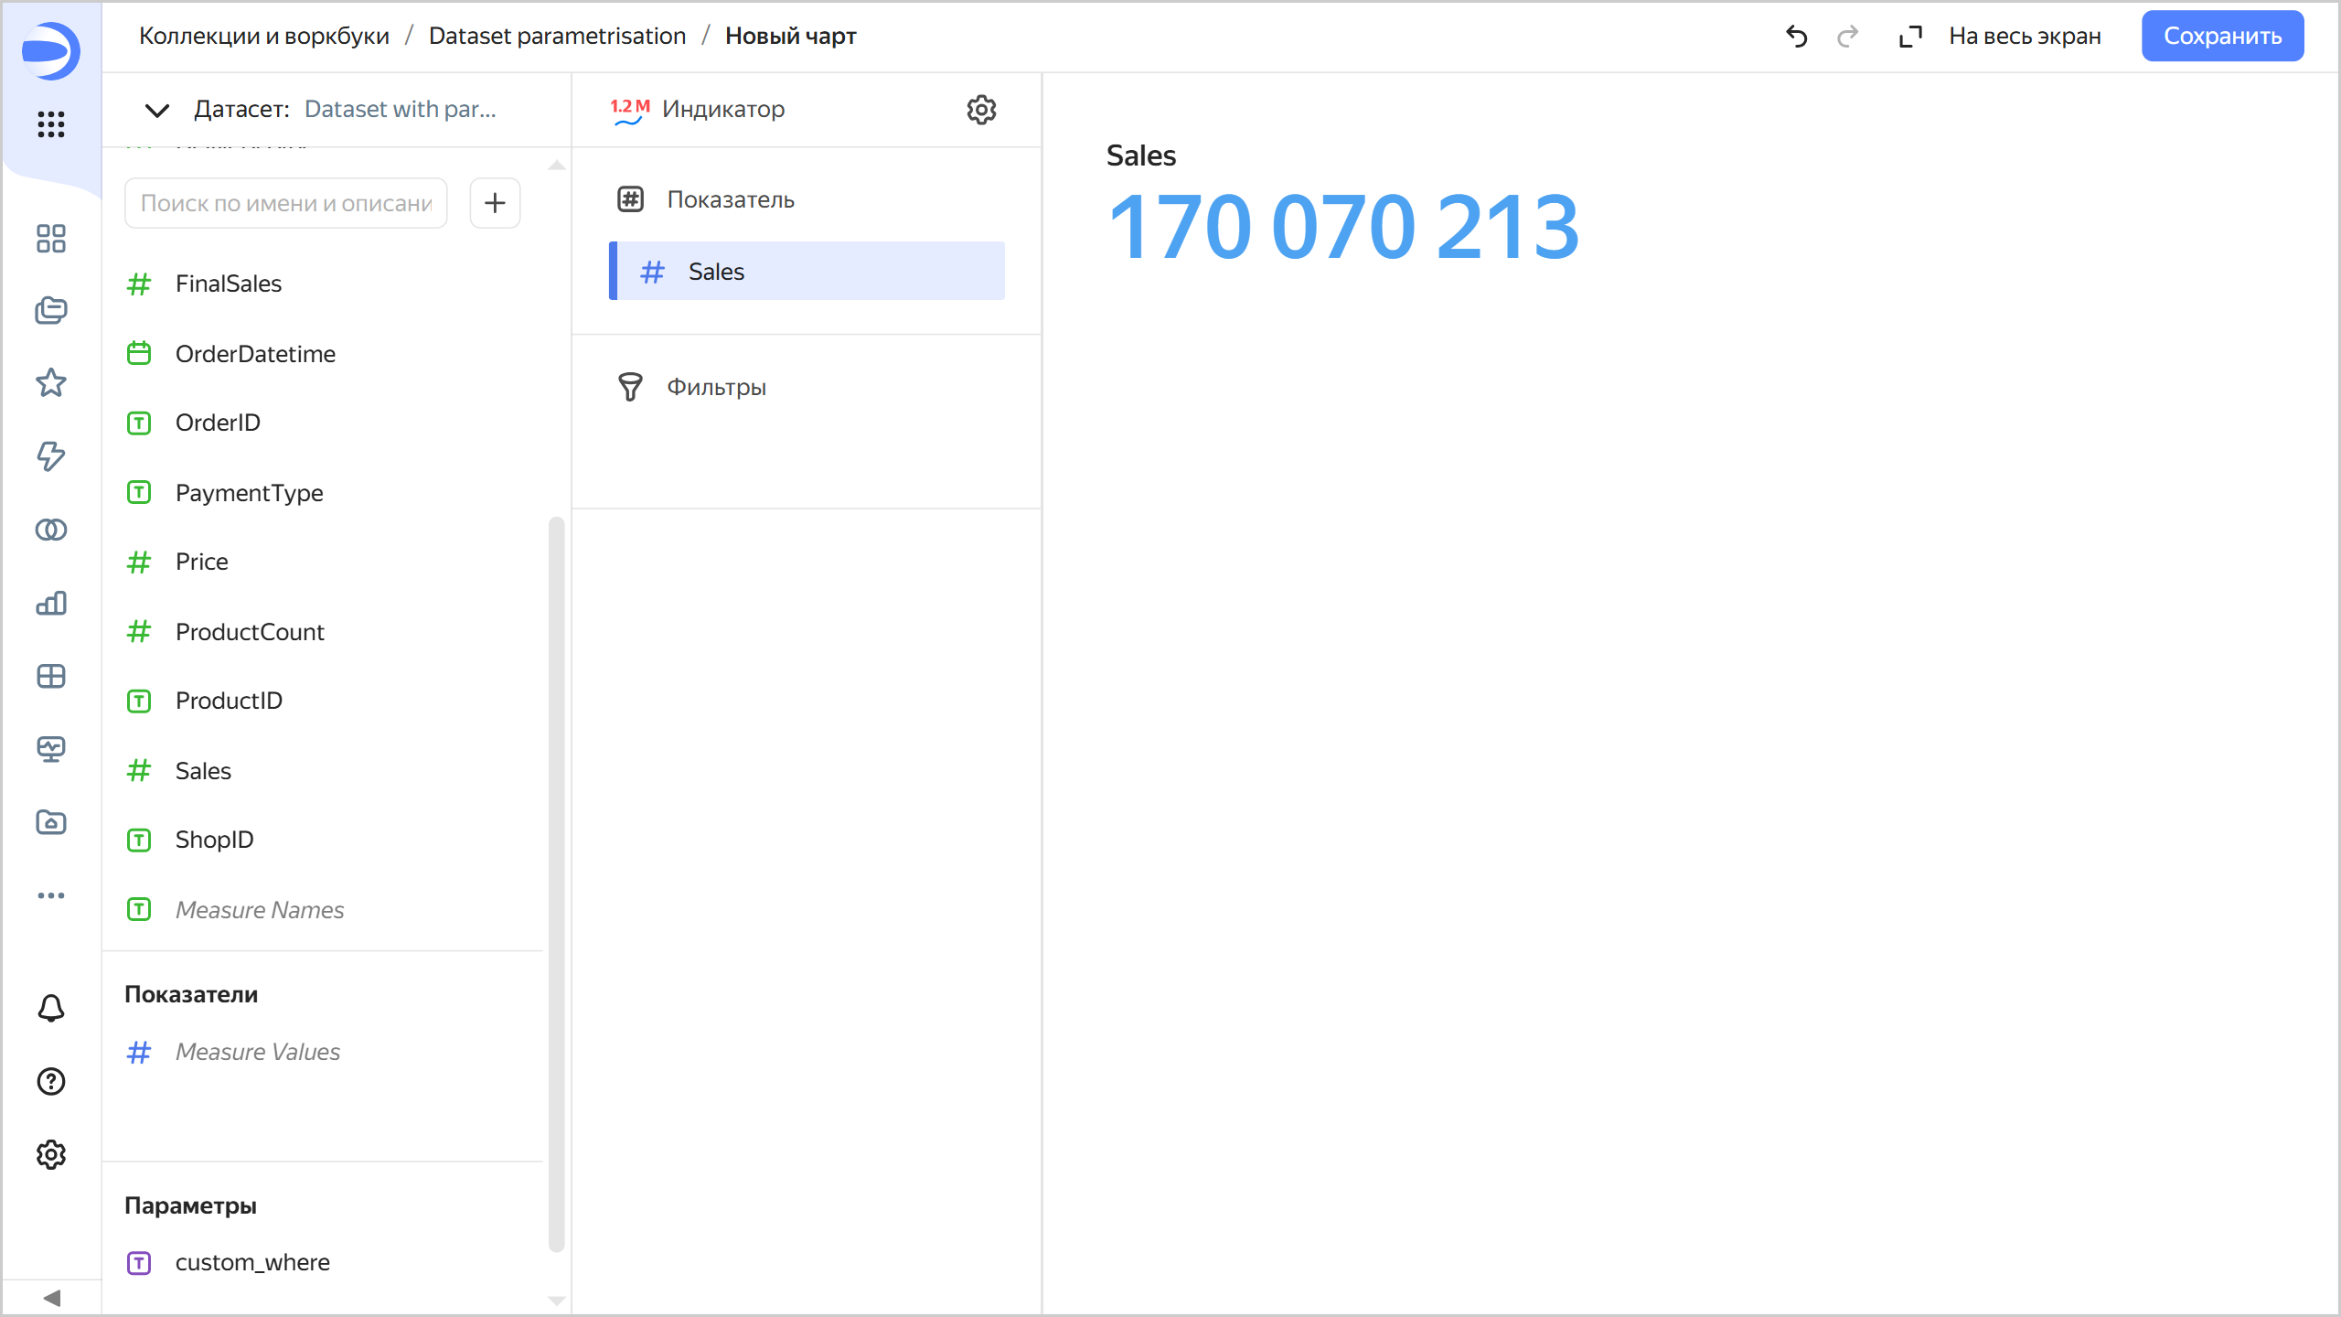Viewport: 2341px width, 1317px height.
Task: Open the help question mark icon
Action: tap(51, 1081)
